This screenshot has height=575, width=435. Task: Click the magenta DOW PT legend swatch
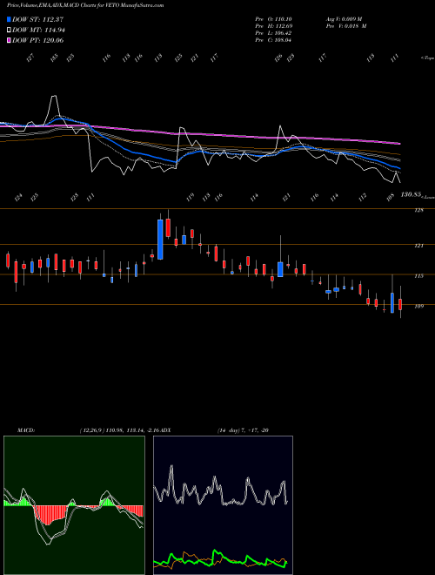tap(9, 40)
